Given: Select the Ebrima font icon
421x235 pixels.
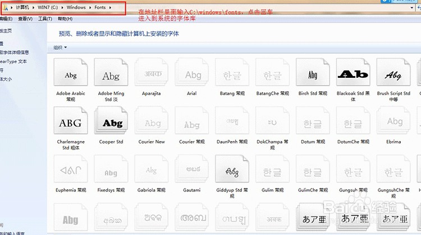Looking at the screenshot, I should click(393, 120).
